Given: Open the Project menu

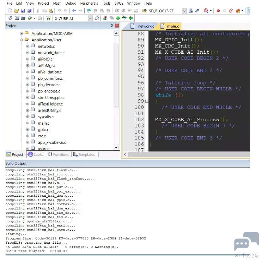Looking at the screenshot, I should point(43,3).
